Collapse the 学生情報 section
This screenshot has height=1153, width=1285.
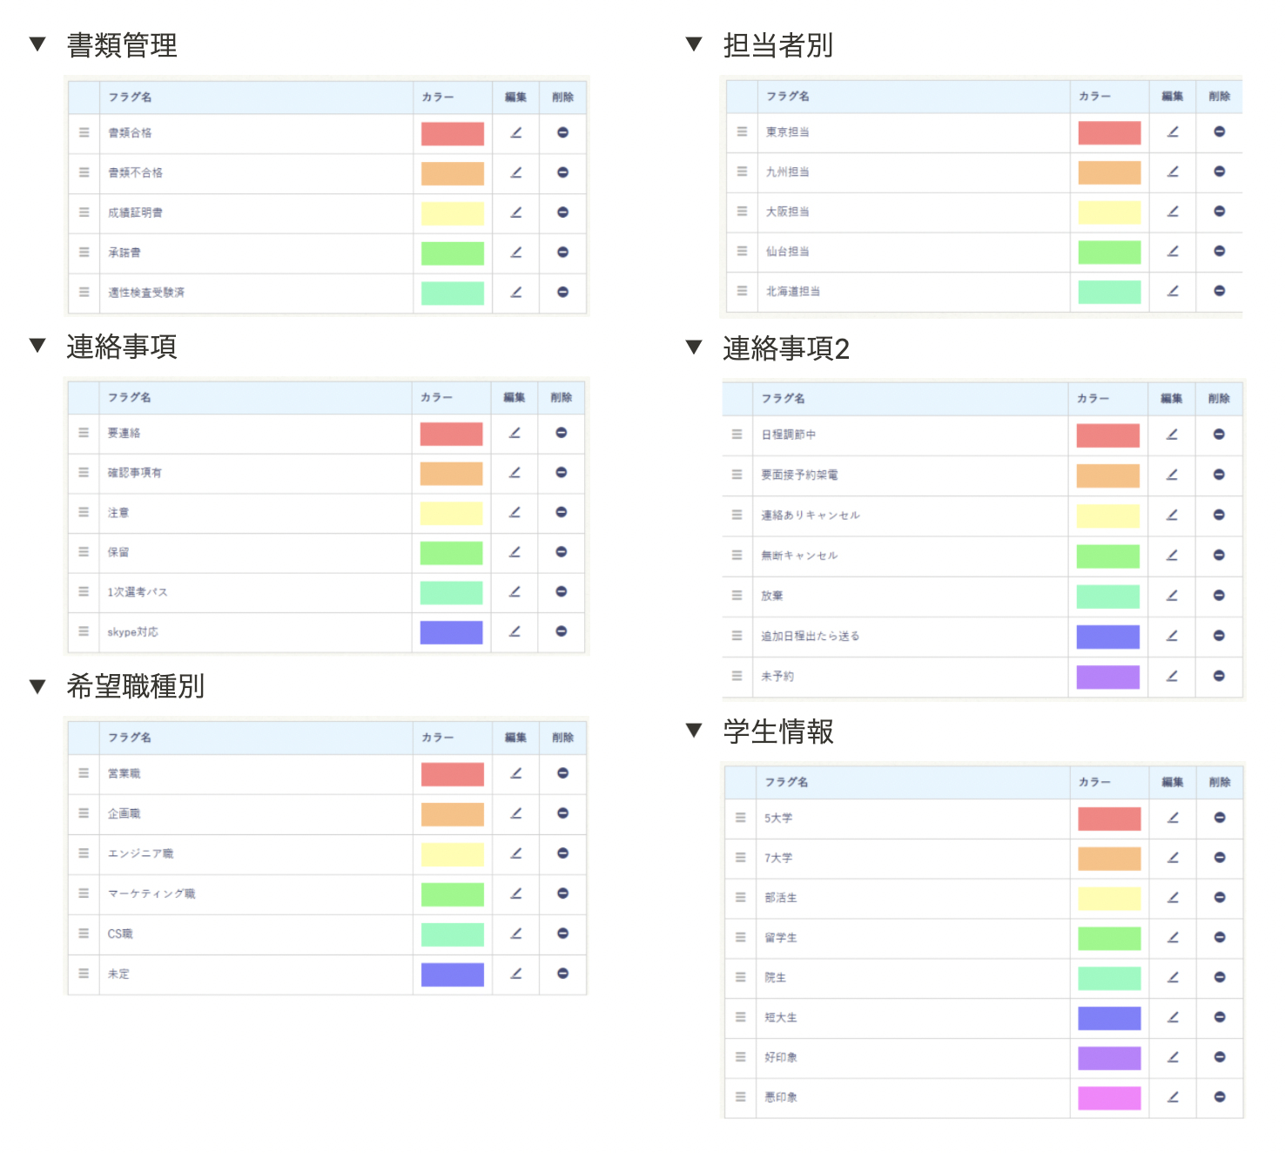[x=694, y=731]
